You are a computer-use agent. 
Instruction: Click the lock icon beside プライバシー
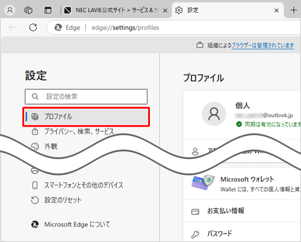tap(35, 132)
